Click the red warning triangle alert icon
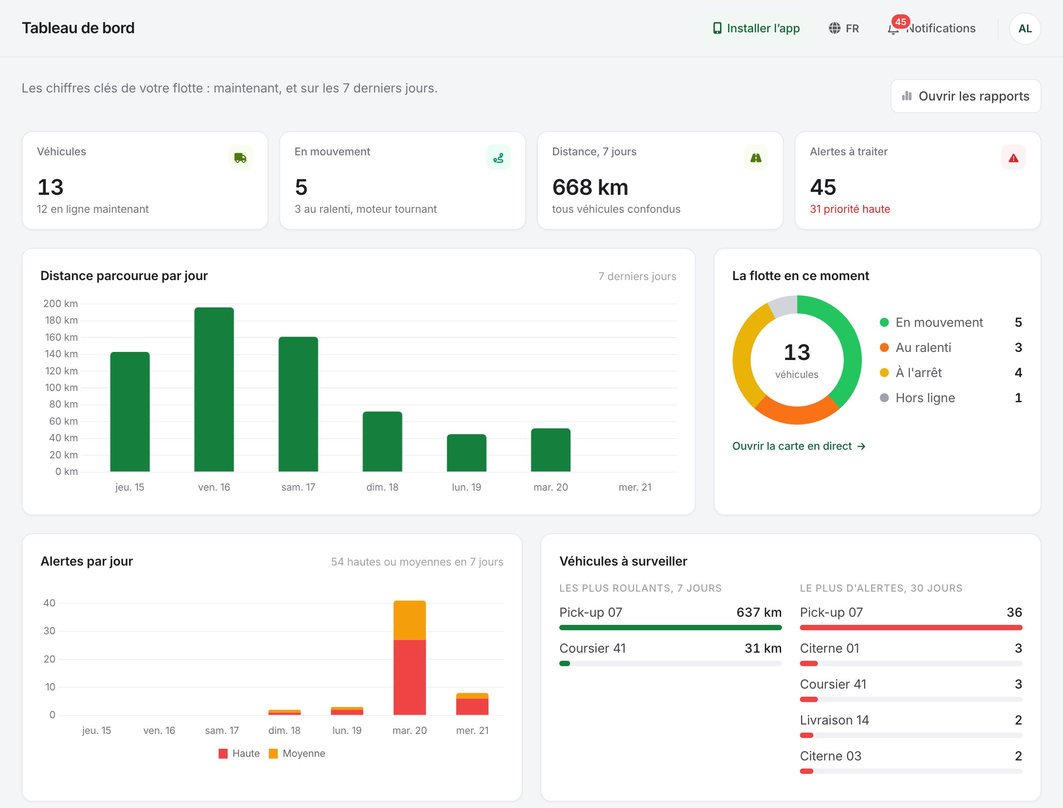 pos(1014,158)
